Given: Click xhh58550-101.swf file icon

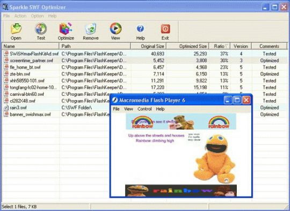Looking at the screenshot, I should [6, 81].
